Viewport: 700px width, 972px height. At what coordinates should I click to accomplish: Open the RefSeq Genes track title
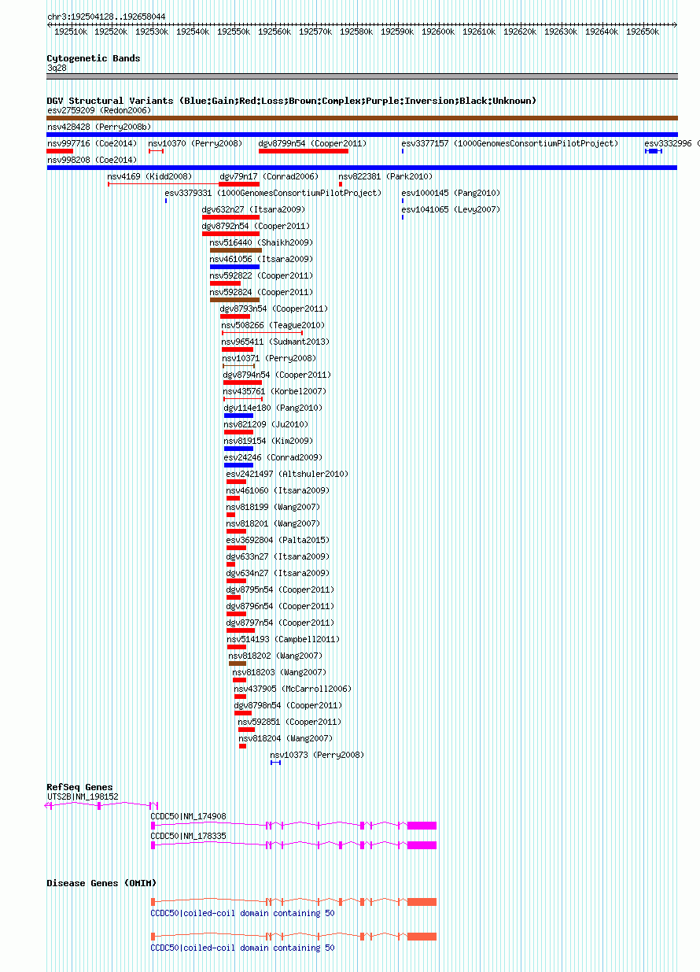tap(79, 787)
